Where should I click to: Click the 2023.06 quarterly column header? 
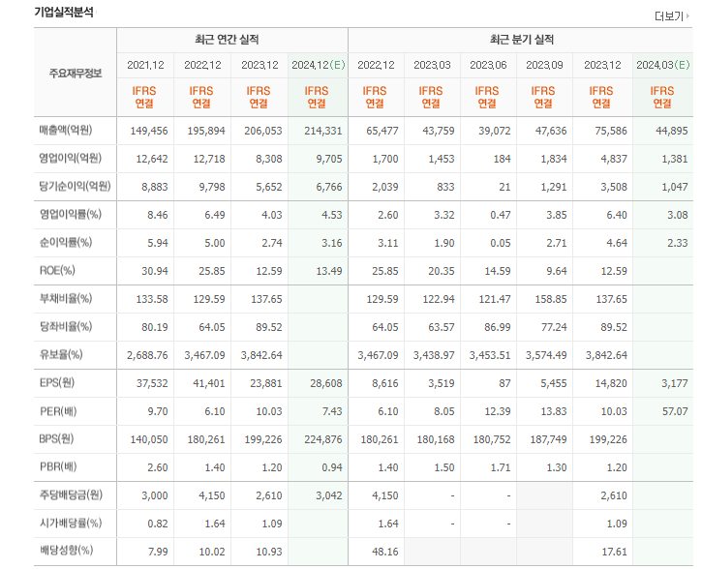pyautogui.click(x=488, y=65)
